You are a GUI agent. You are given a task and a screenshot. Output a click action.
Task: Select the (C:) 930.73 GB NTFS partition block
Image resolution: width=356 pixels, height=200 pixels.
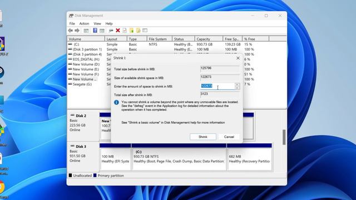[179, 157]
